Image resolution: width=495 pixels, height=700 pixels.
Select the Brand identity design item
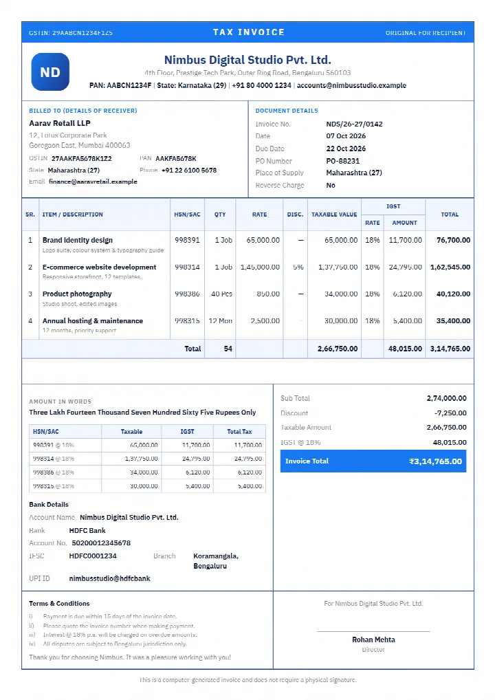point(78,240)
